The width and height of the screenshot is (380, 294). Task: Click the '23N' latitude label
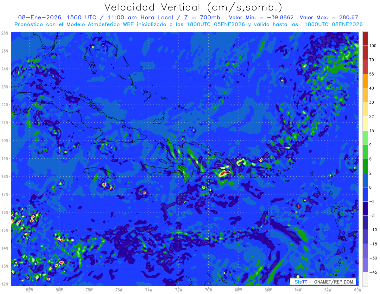tap(5, 87)
